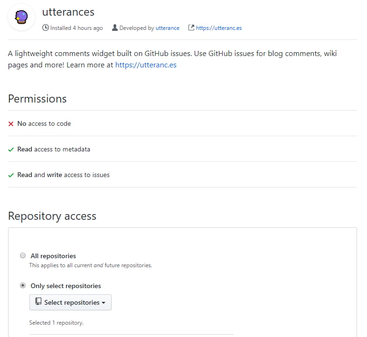Click the repository icon in Select repositories button
Screen dimensions: 367x337
coord(38,301)
